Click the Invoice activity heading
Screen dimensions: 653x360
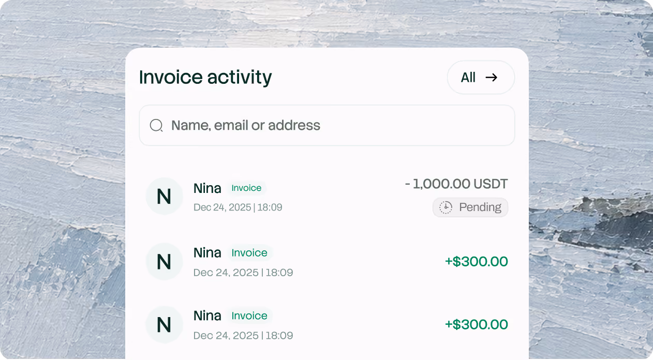click(205, 77)
